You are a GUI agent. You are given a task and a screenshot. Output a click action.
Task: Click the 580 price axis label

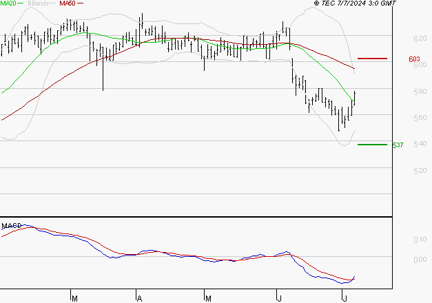click(x=420, y=91)
